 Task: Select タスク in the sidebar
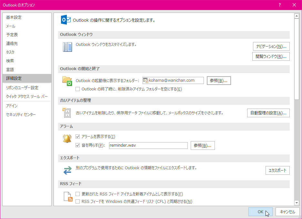[27, 52]
